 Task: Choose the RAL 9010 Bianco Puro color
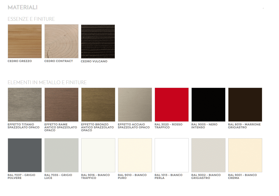(135, 155)
